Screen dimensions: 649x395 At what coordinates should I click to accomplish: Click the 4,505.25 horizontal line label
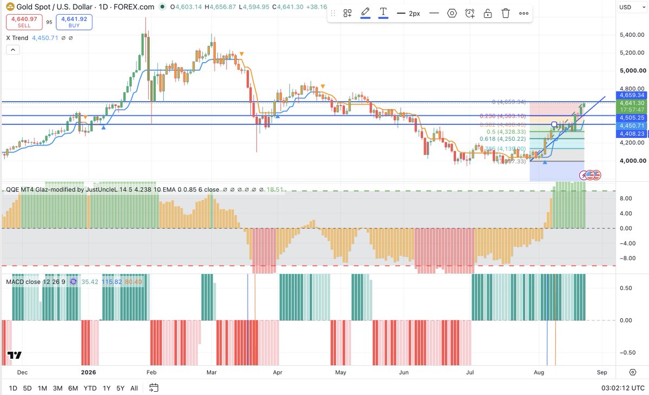(632, 117)
